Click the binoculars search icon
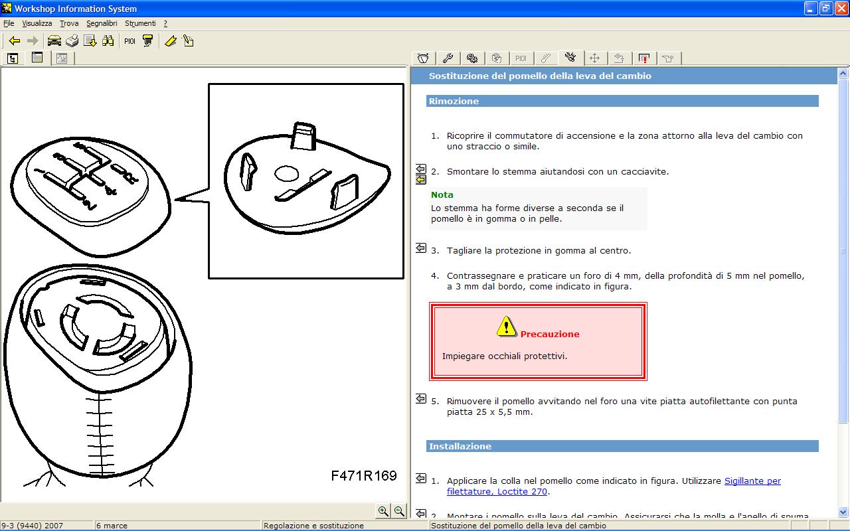Viewport: 850px width, 531px height. pos(108,41)
